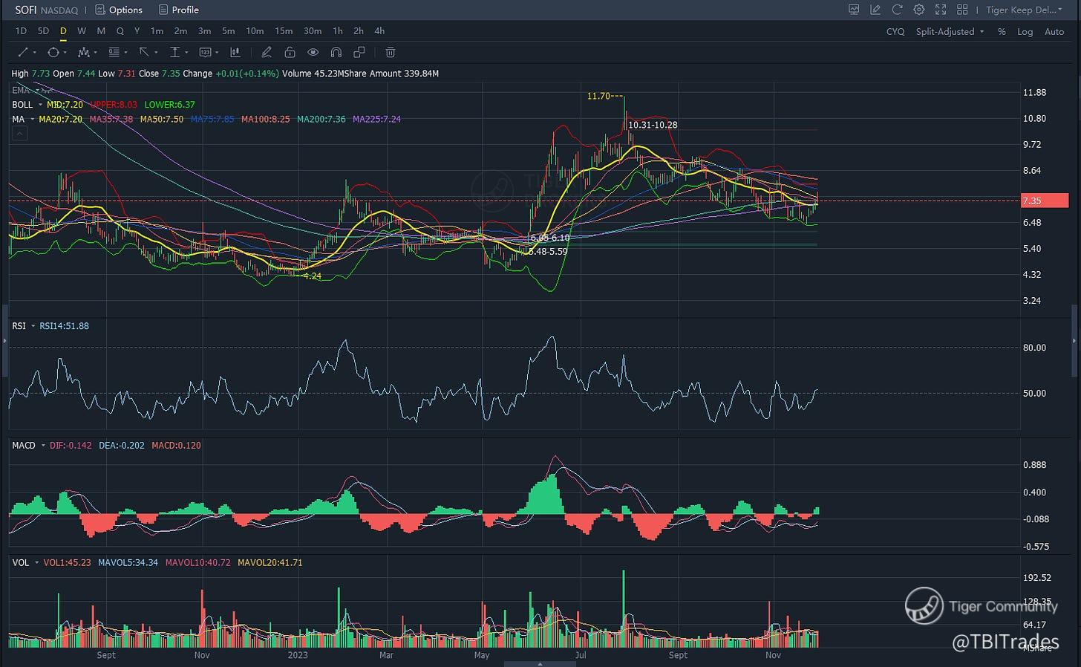Click the MA20:7.20 legend label
This screenshot has height=667, width=1081.
click(60, 119)
